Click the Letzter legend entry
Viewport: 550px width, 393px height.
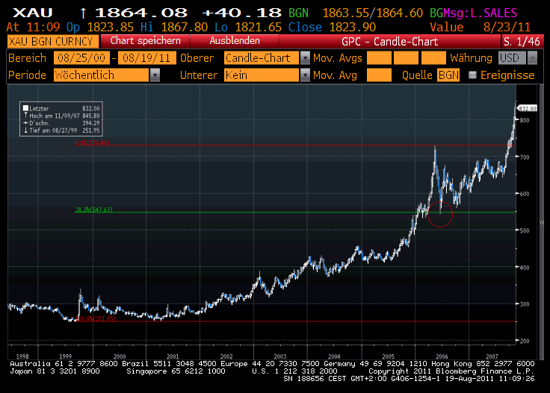pyautogui.click(x=61, y=108)
